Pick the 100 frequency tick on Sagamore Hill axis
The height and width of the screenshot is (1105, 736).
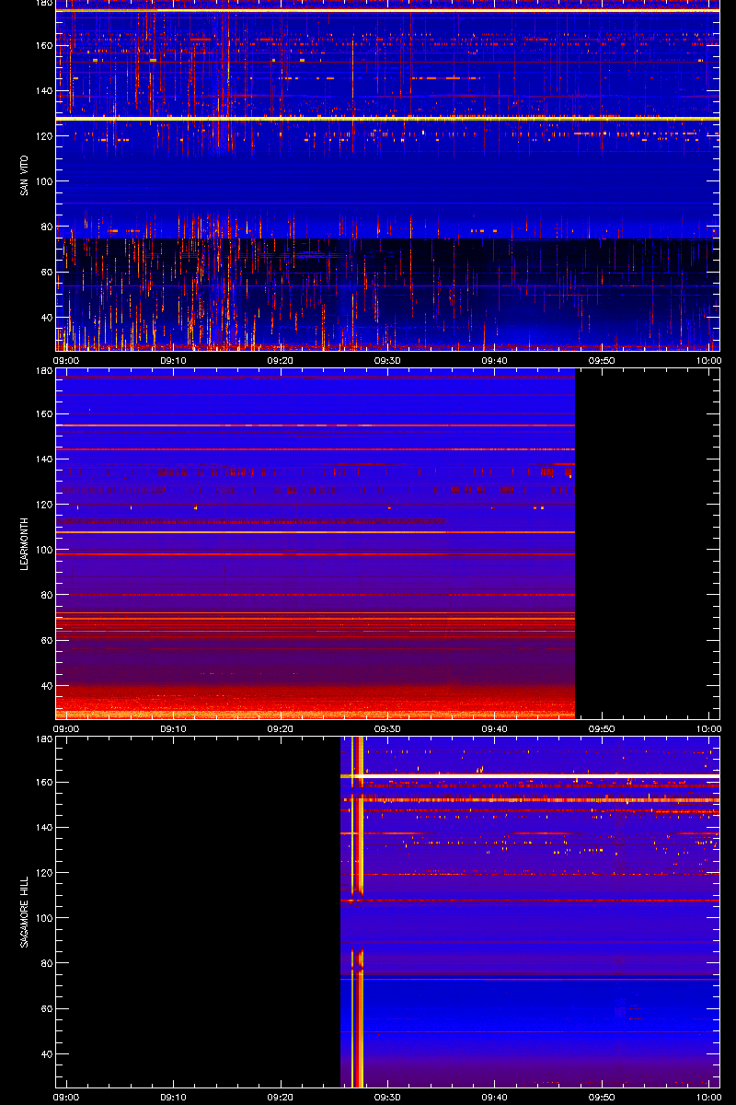pos(42,918)
